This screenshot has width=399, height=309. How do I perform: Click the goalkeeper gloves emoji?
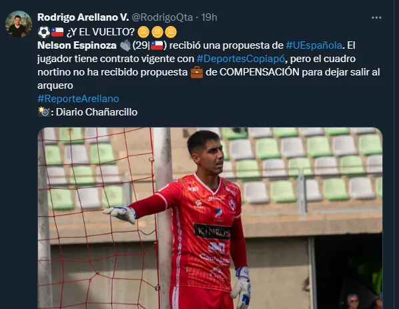pos(125,45)
